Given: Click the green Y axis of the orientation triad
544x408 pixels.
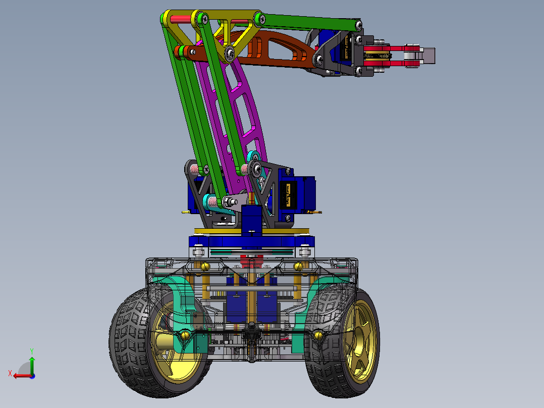Looking at the screenshot, I should [32, 366].
